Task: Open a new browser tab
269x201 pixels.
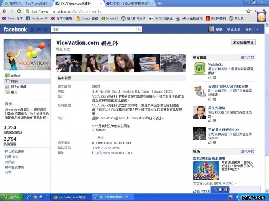Action: pyautogui.click(x=160, y=3)
